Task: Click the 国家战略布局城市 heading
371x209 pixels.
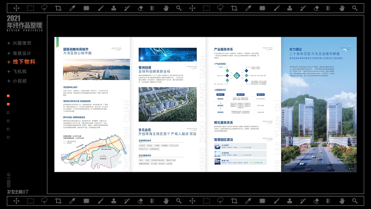Action: coord(76,49)
